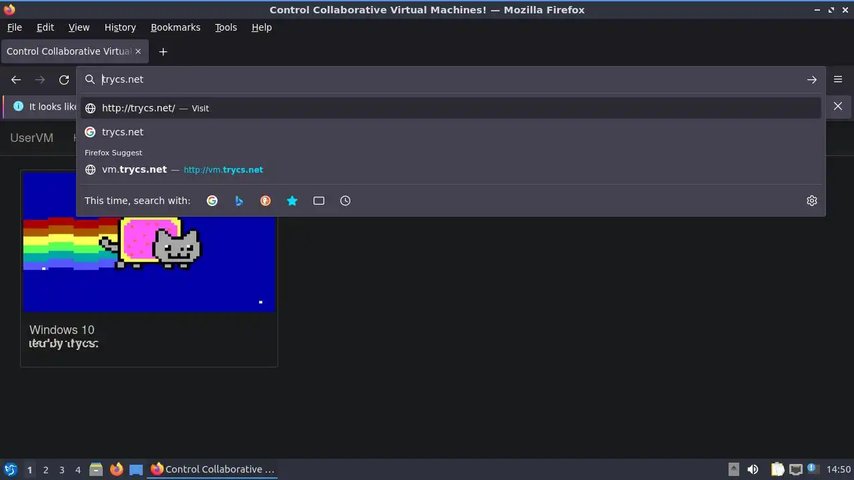Open the View menu

[x=79, y=27]
